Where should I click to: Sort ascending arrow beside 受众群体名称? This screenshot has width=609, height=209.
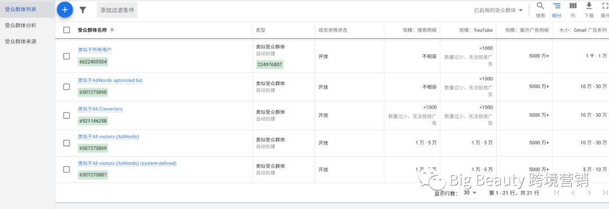[x=112, y=30]
